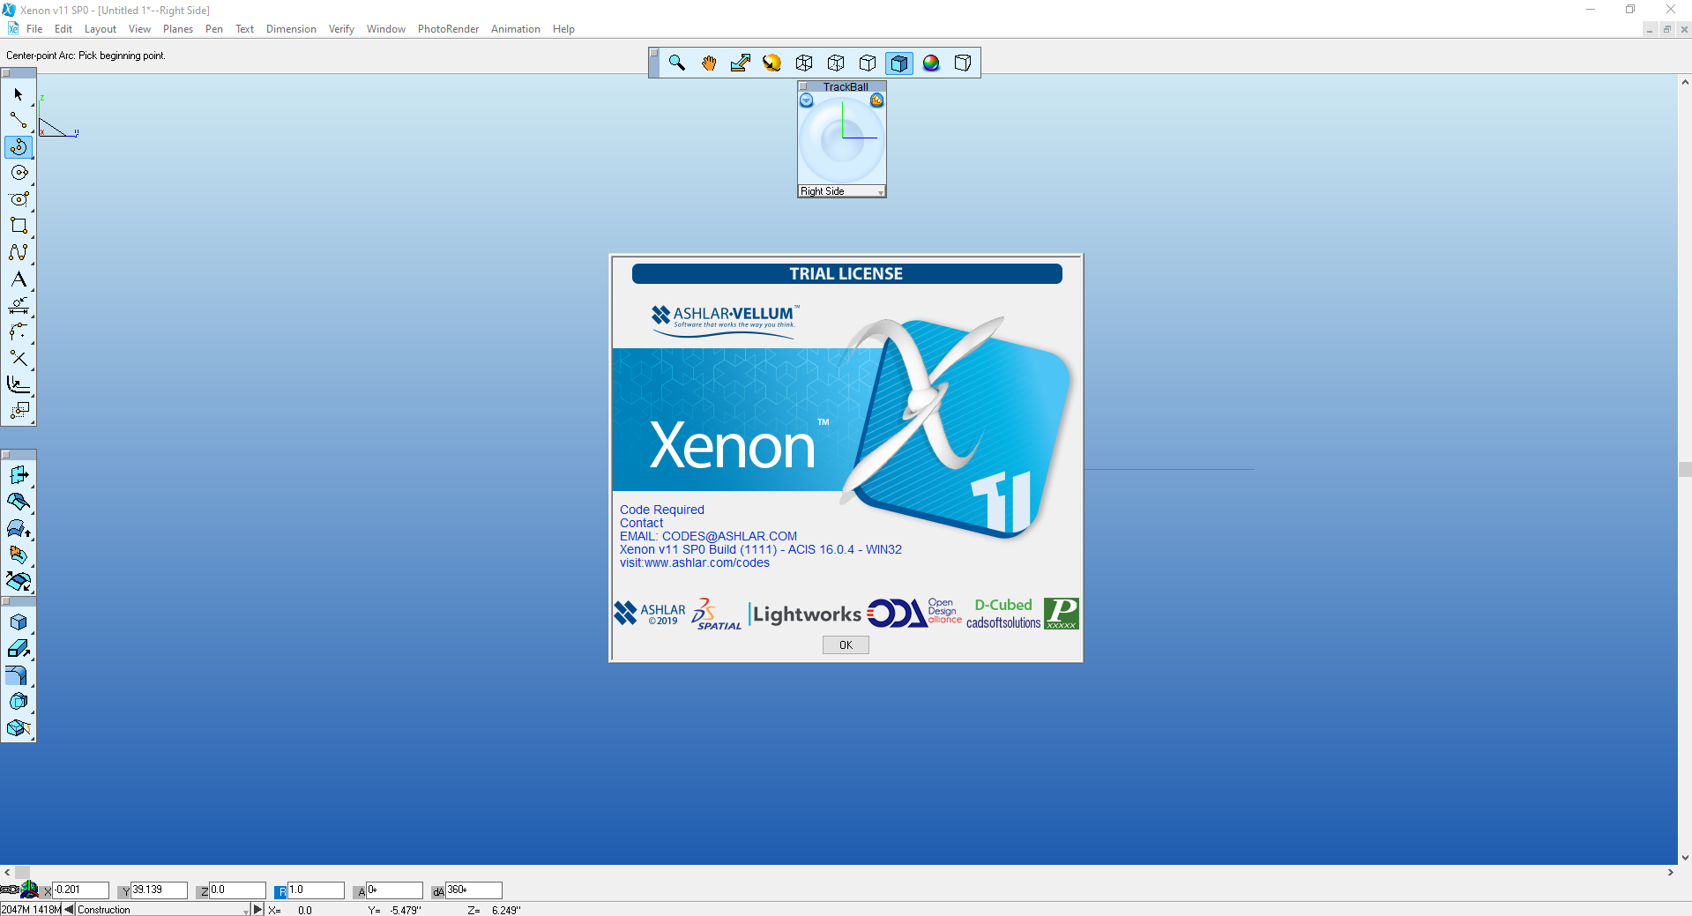Expand the Line tool flyout arrow
Viewport: 1692px width, 916px height.
tap(33, 130)
